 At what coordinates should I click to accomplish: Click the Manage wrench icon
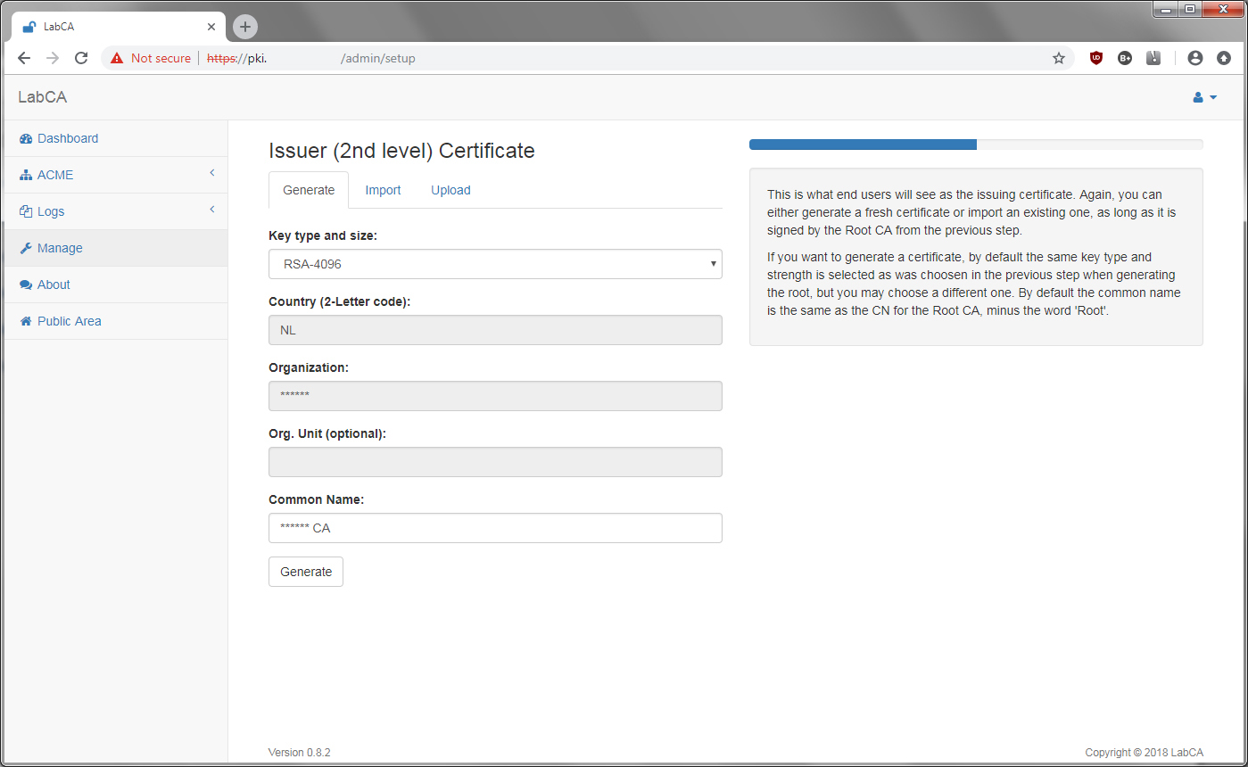point(25,248)
